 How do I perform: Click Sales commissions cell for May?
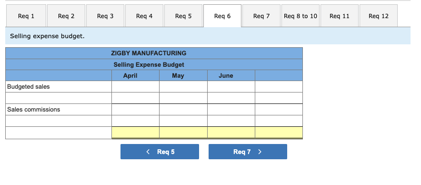click(183, 110)
